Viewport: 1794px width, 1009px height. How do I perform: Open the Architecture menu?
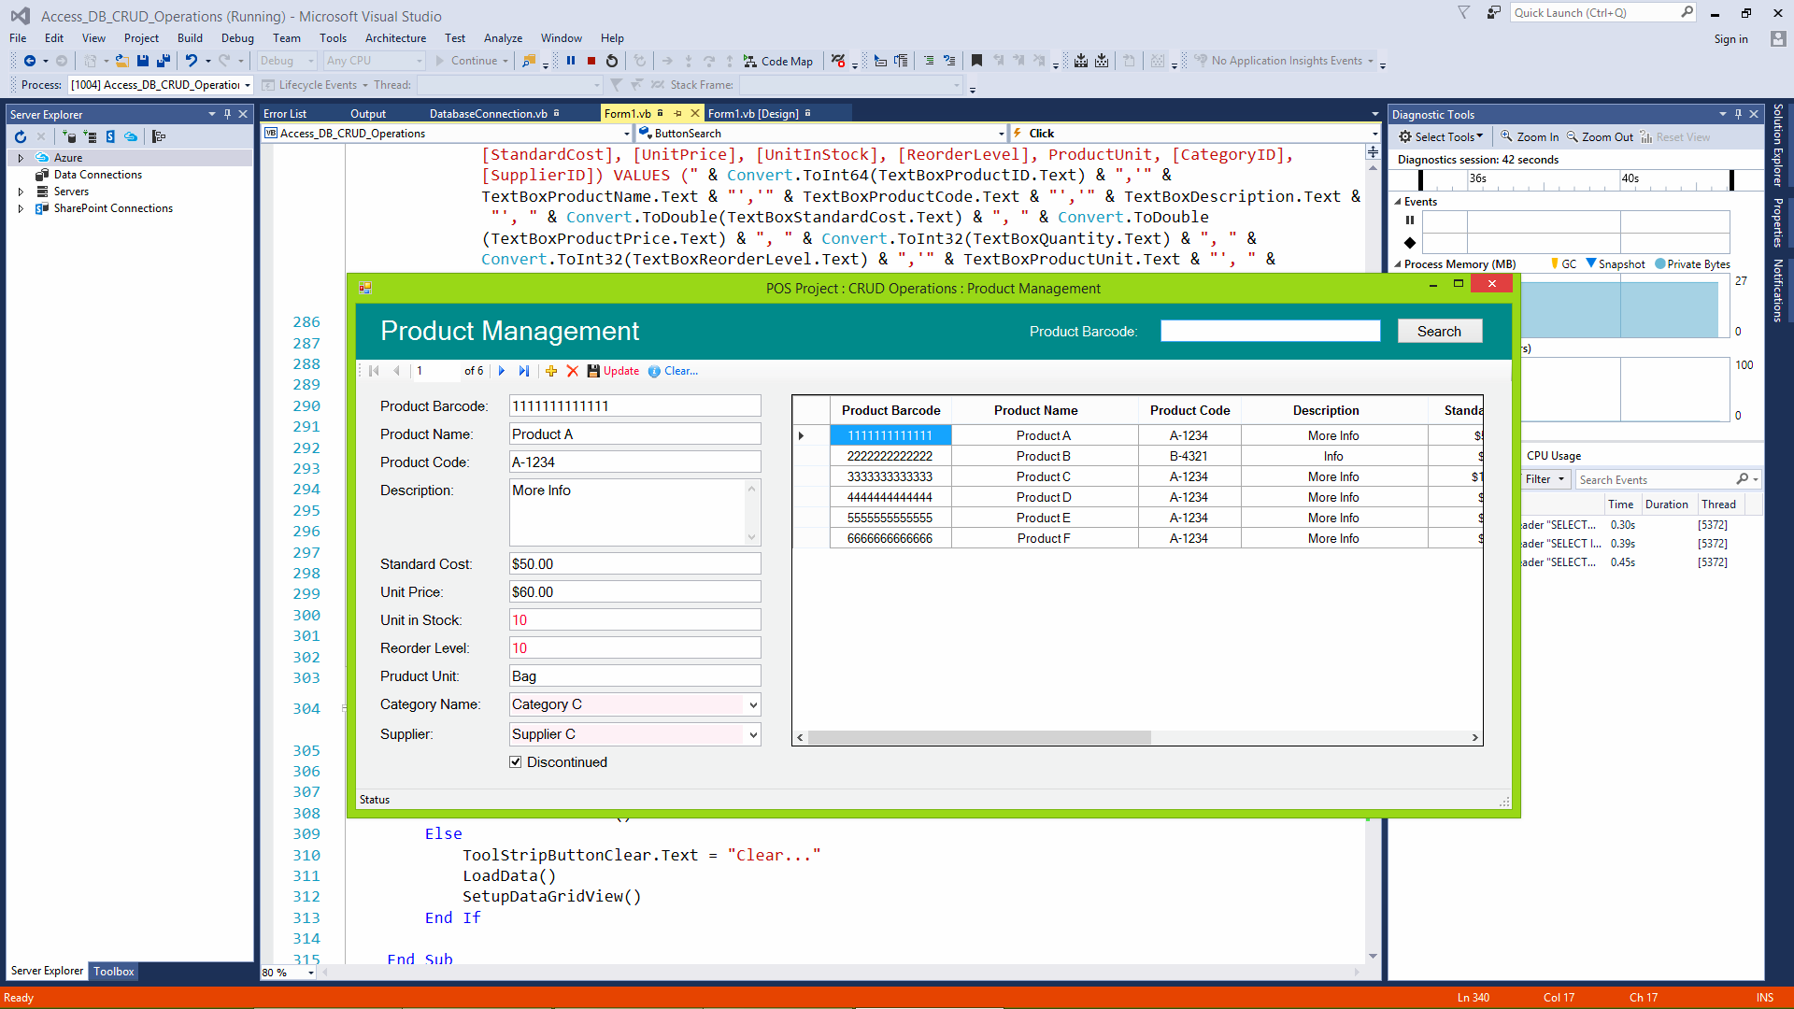point(395,38)
